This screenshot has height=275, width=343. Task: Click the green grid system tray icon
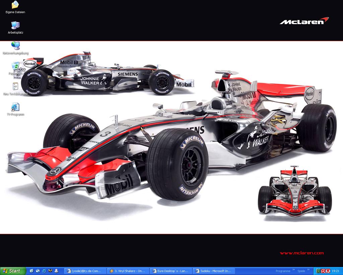(x=318, y=271)
